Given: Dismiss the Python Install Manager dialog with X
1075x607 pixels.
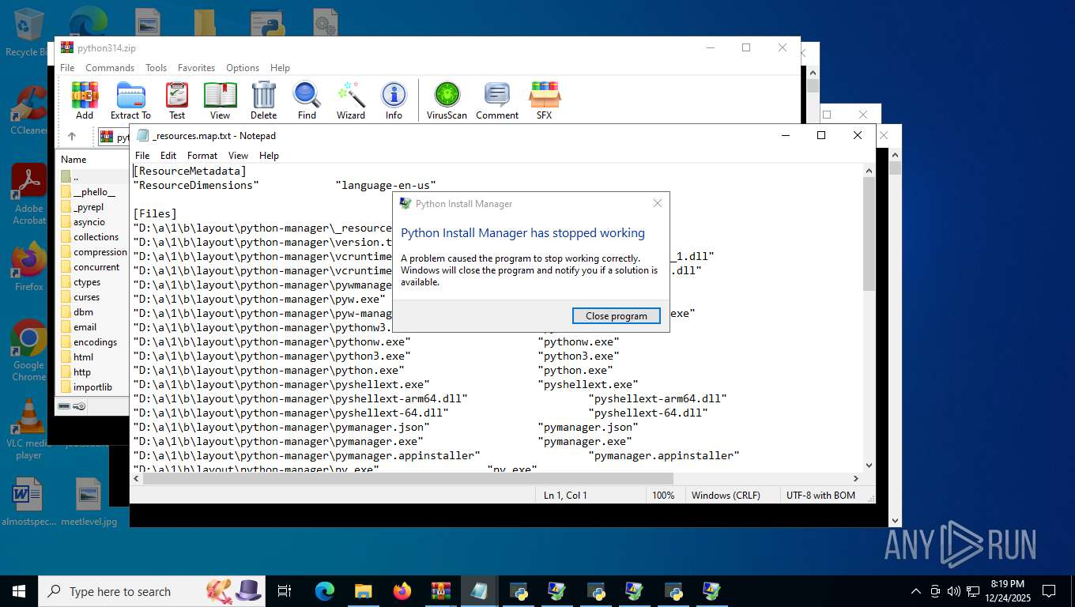Looking at the screenshot, I should click(657, 203).
